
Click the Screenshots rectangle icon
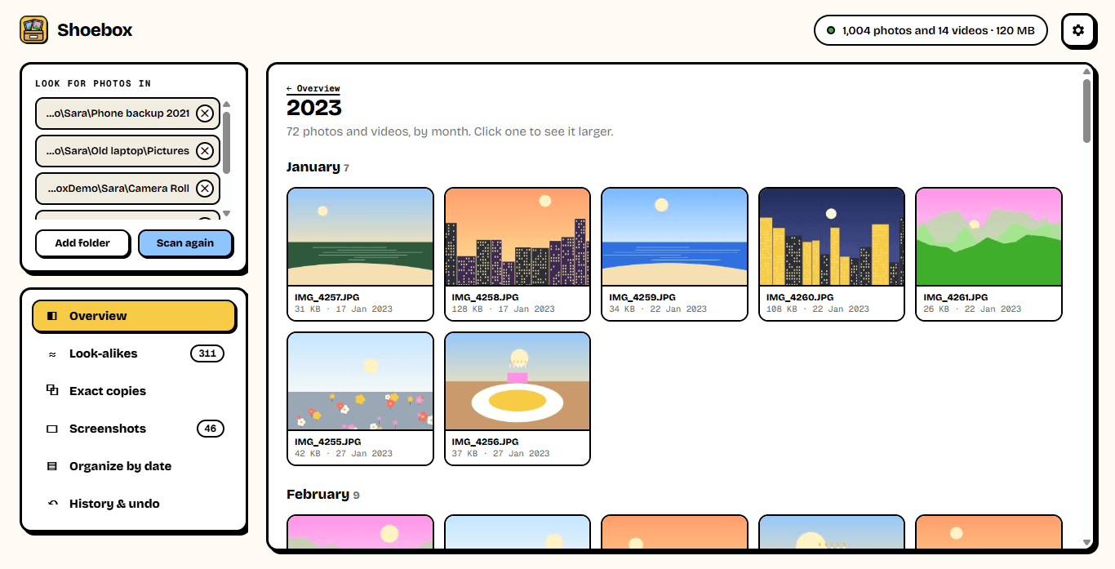(52, 429)
